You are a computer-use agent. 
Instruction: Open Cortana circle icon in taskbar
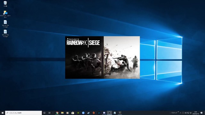44,113
